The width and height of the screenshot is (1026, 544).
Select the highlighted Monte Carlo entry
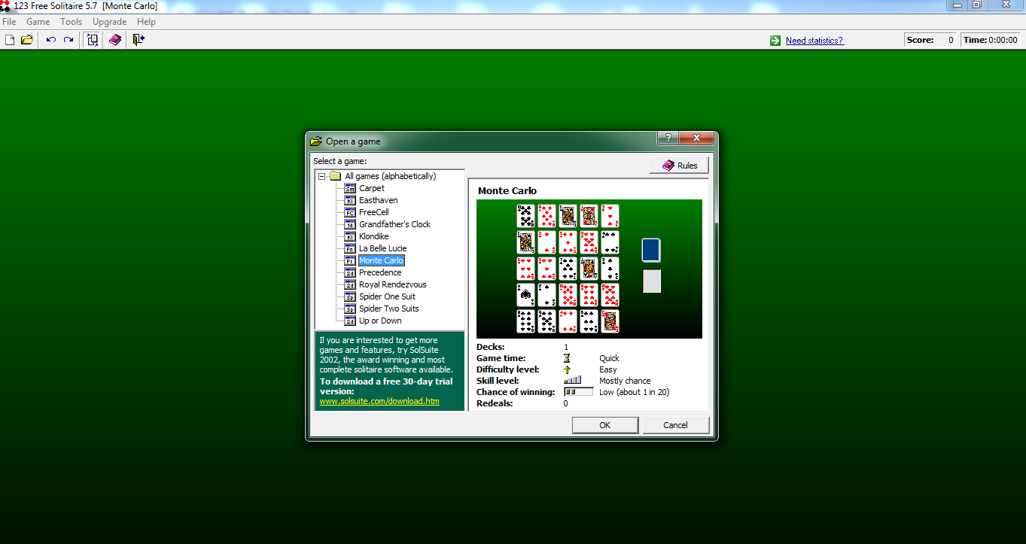pos(382,260)
